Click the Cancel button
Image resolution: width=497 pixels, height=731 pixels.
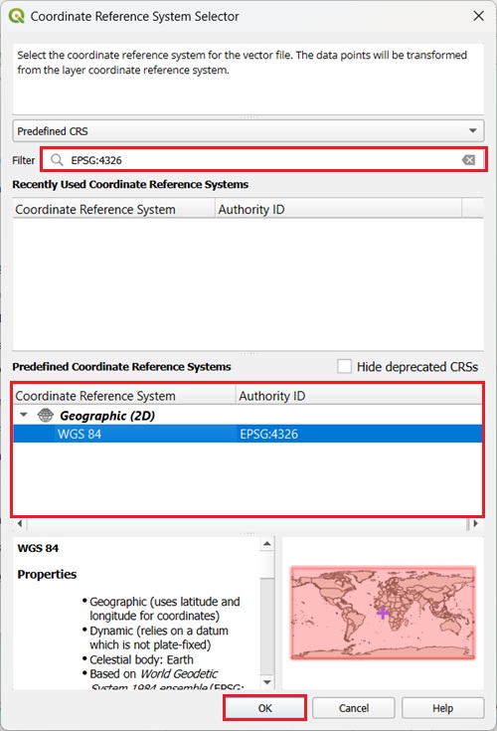pyautogui.click(x=354, y=708)
